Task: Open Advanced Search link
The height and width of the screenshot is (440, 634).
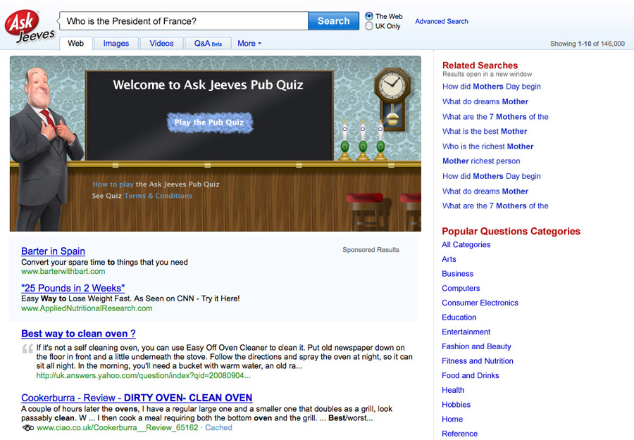Action: coord(442,21)
